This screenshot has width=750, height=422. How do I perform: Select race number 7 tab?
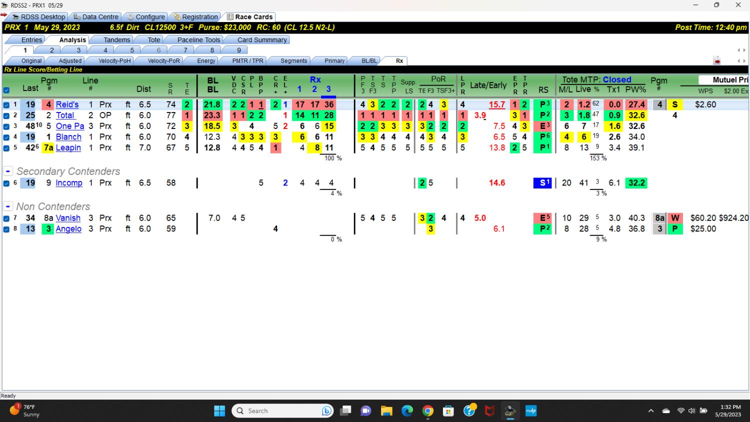tap(185, 50)
